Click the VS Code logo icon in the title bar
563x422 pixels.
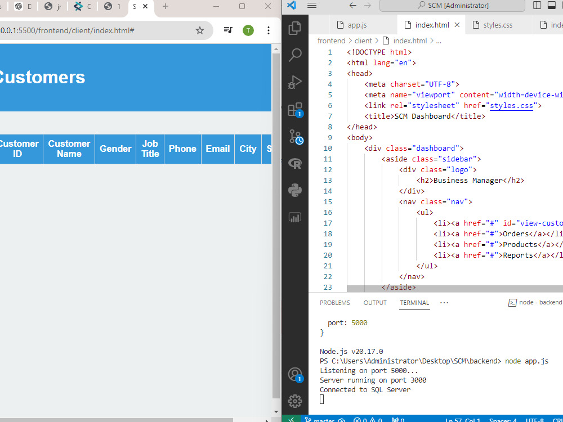(292, 6)
